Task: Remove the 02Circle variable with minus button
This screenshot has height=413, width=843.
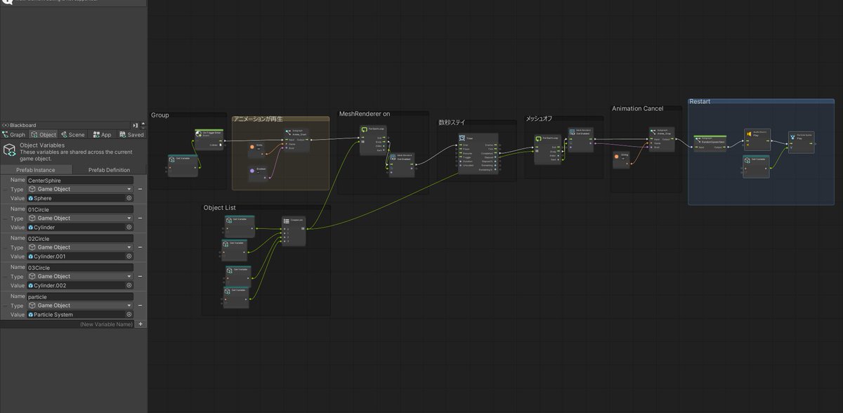Action: [x=140, y=247]
